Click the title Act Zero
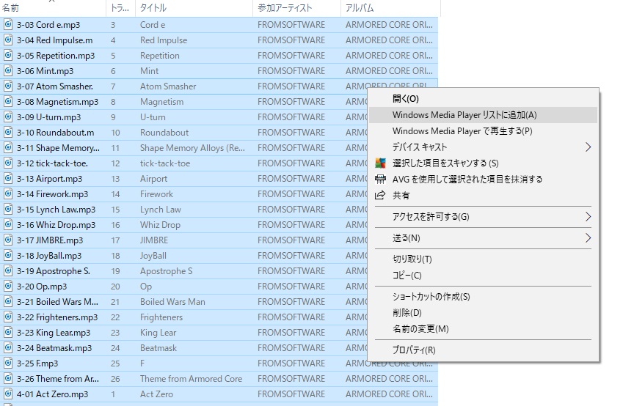The image size is (634, 406). click(156, 394)
